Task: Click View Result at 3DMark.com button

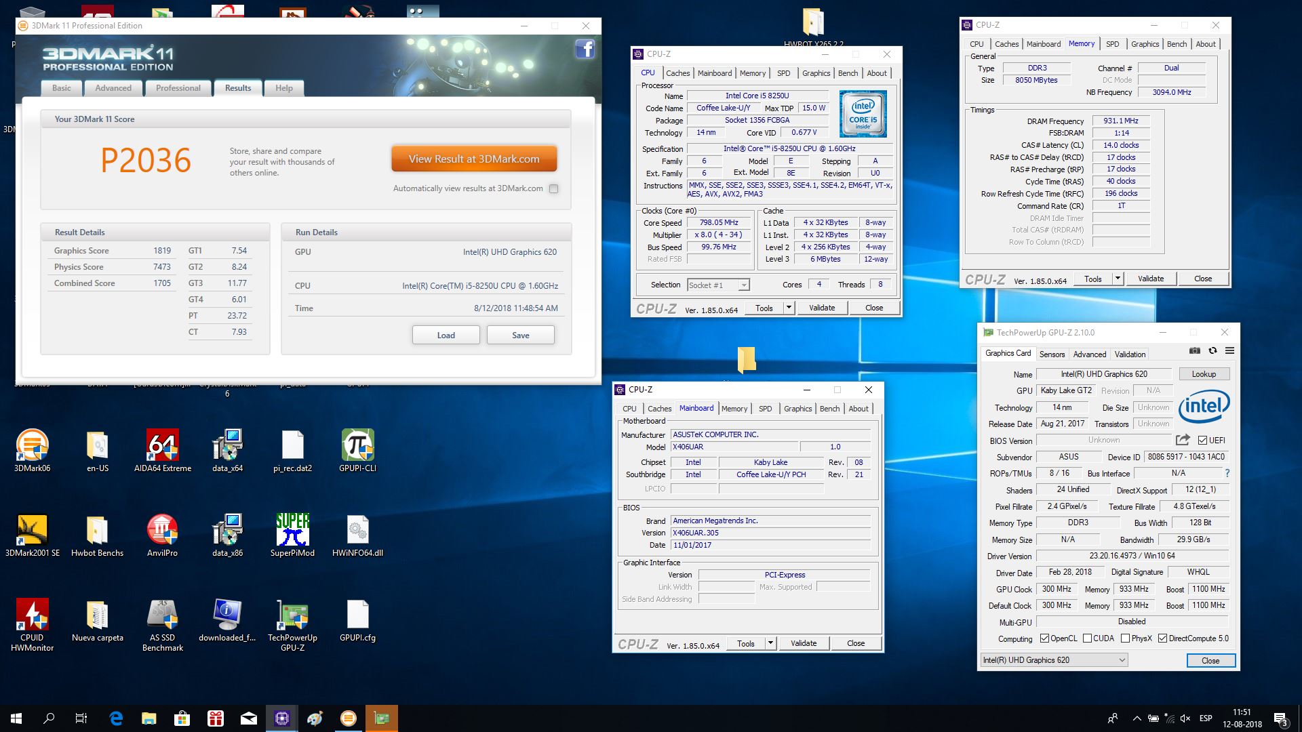Action: [474, 159]
